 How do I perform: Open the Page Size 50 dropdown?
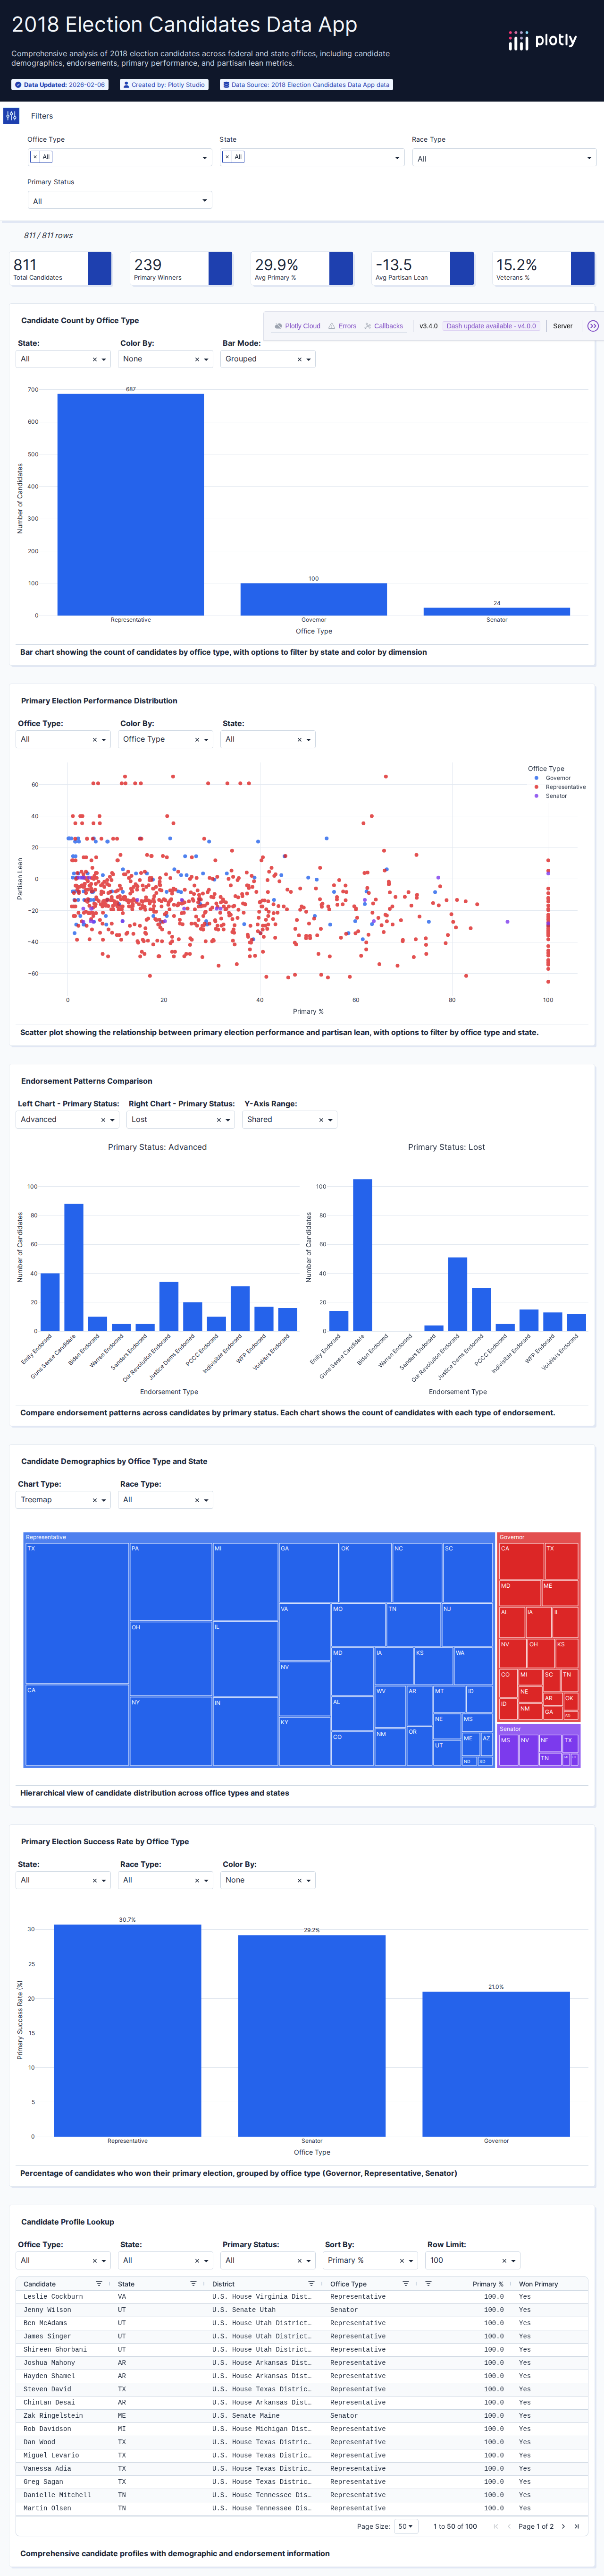405,2526
